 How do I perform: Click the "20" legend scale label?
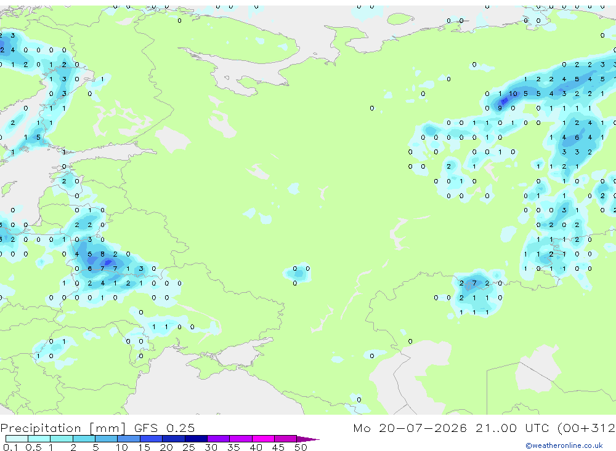click(166, 447)
